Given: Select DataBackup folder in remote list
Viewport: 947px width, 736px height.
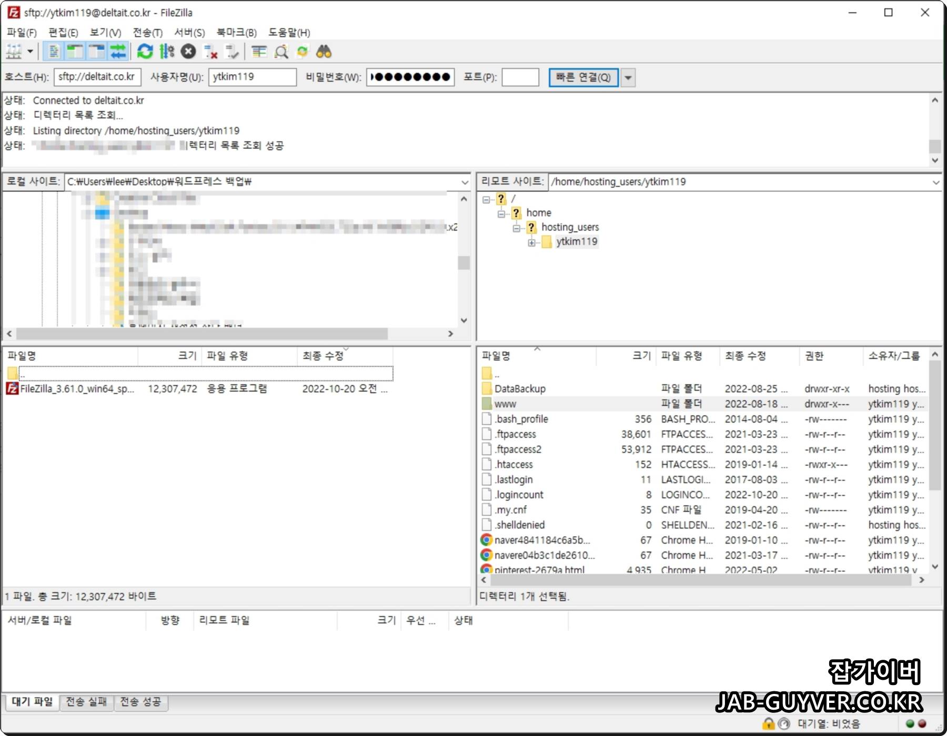Looking at the screenshot, I should (x=520, y=389).
